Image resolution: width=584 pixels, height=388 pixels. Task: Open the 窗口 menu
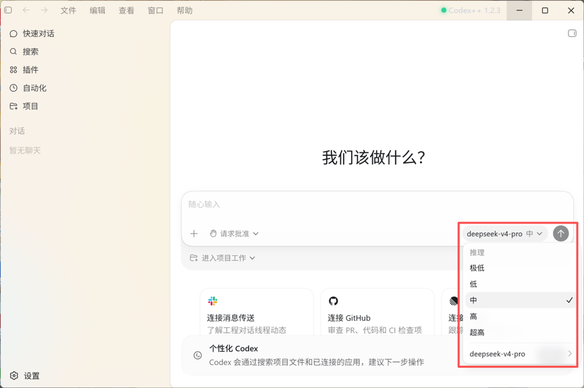click(156, 10)
